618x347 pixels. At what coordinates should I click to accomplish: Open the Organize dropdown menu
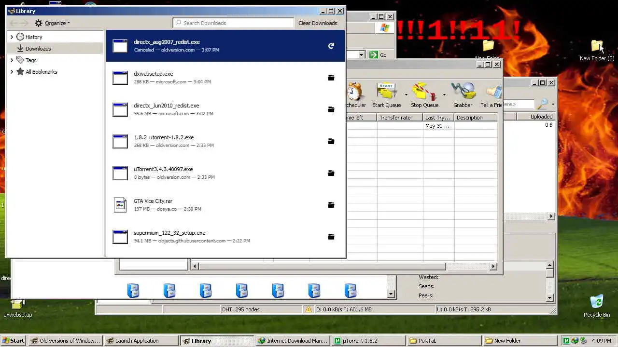click(52, 23)
